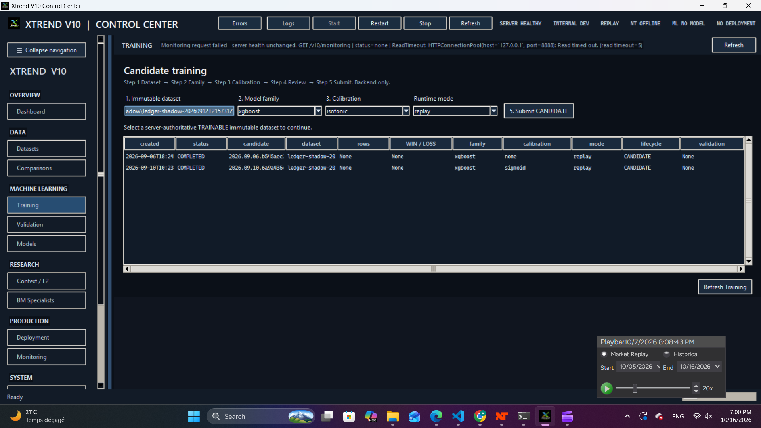Open the Dashboard navigation page
Image resolution: width=761 pixels, height=428 pixels.
click(x=46, y=111)
